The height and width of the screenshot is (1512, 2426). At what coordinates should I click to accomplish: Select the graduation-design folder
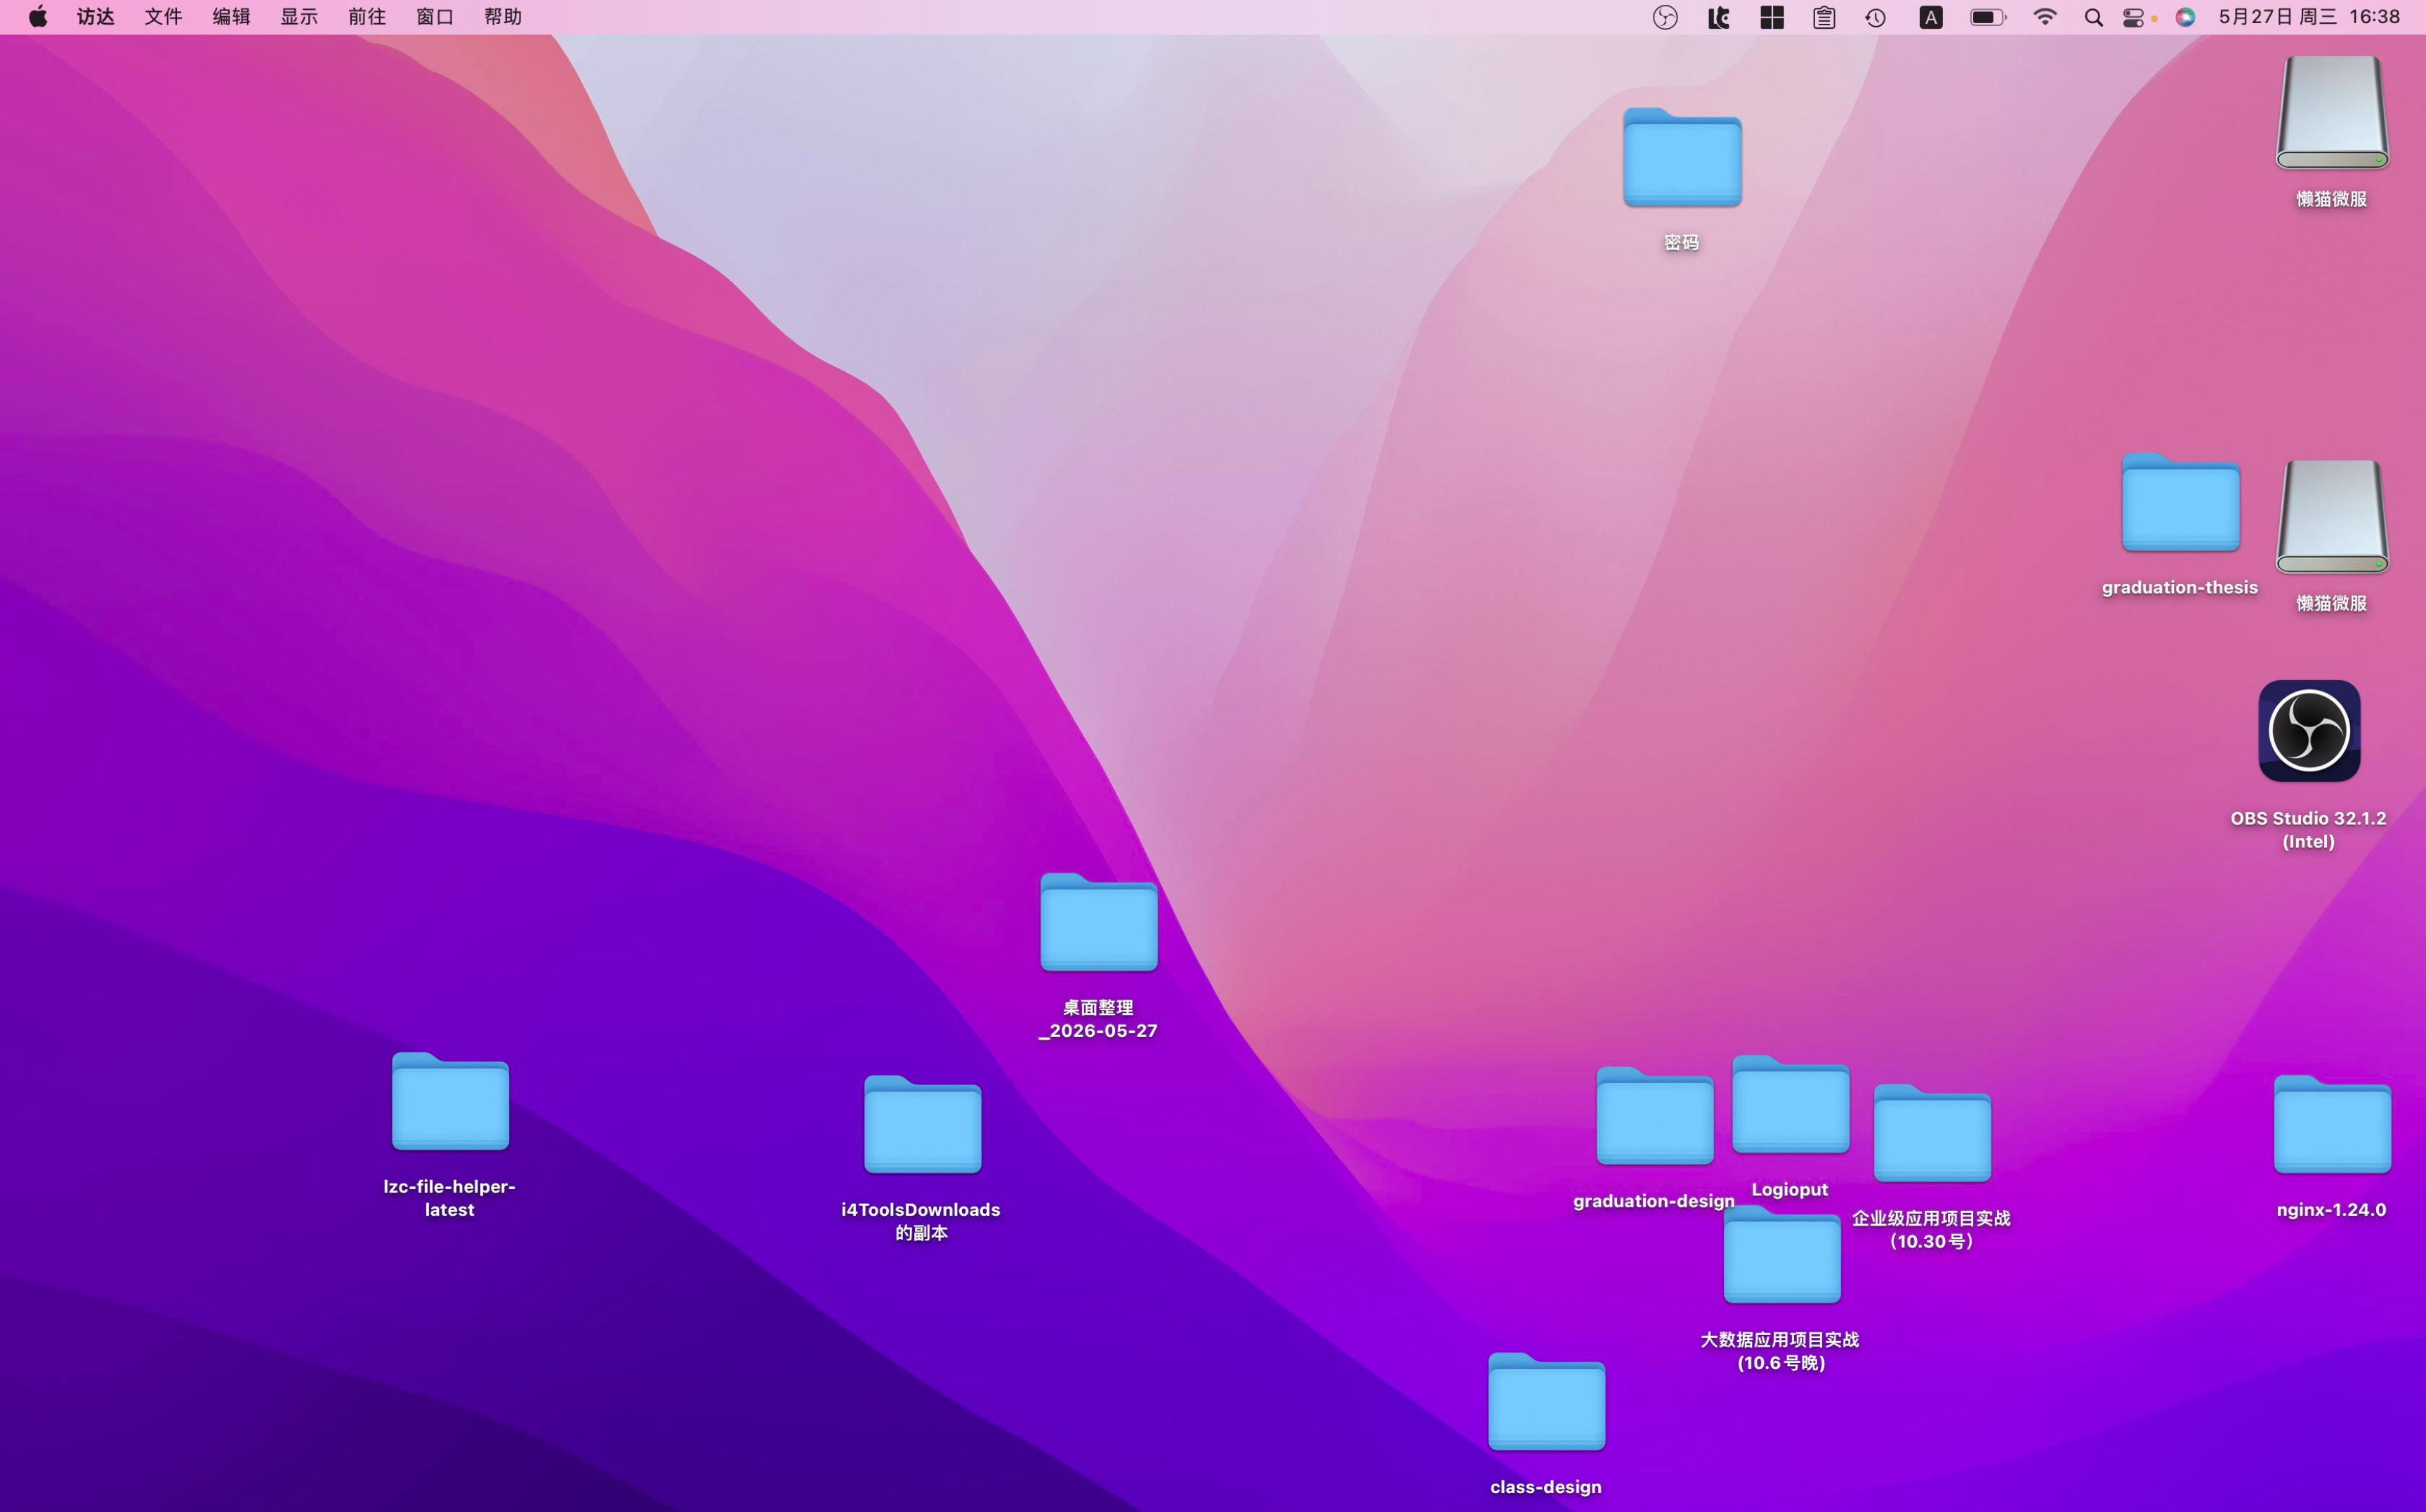1654,1116
